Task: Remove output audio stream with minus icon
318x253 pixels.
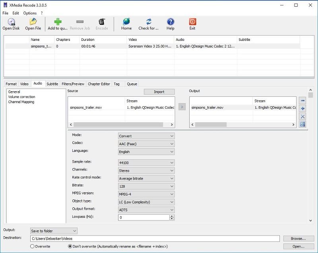Action: pos(302,100)
